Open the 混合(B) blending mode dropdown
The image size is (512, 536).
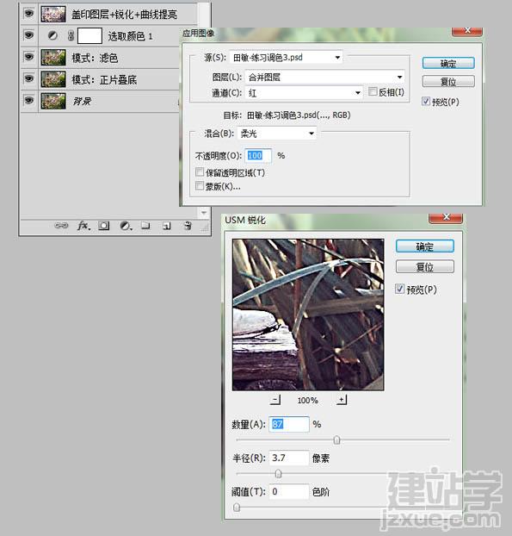coord(277,134)
